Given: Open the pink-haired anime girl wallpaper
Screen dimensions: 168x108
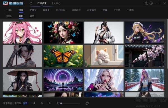Looking at the screenshot, I should click(x=22, y=32).
